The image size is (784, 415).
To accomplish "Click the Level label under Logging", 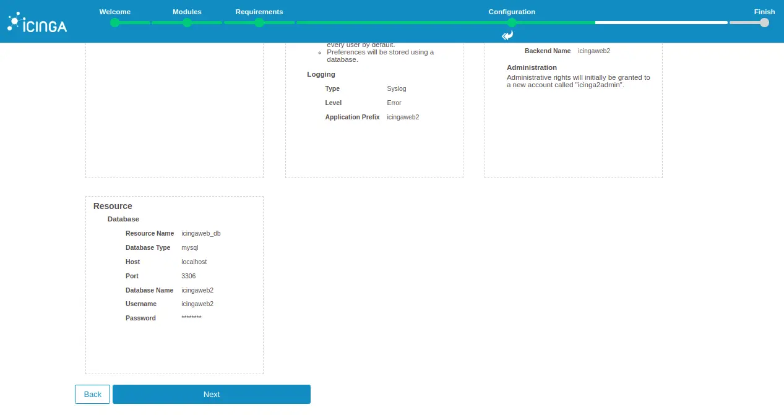I will click(334, 103).
